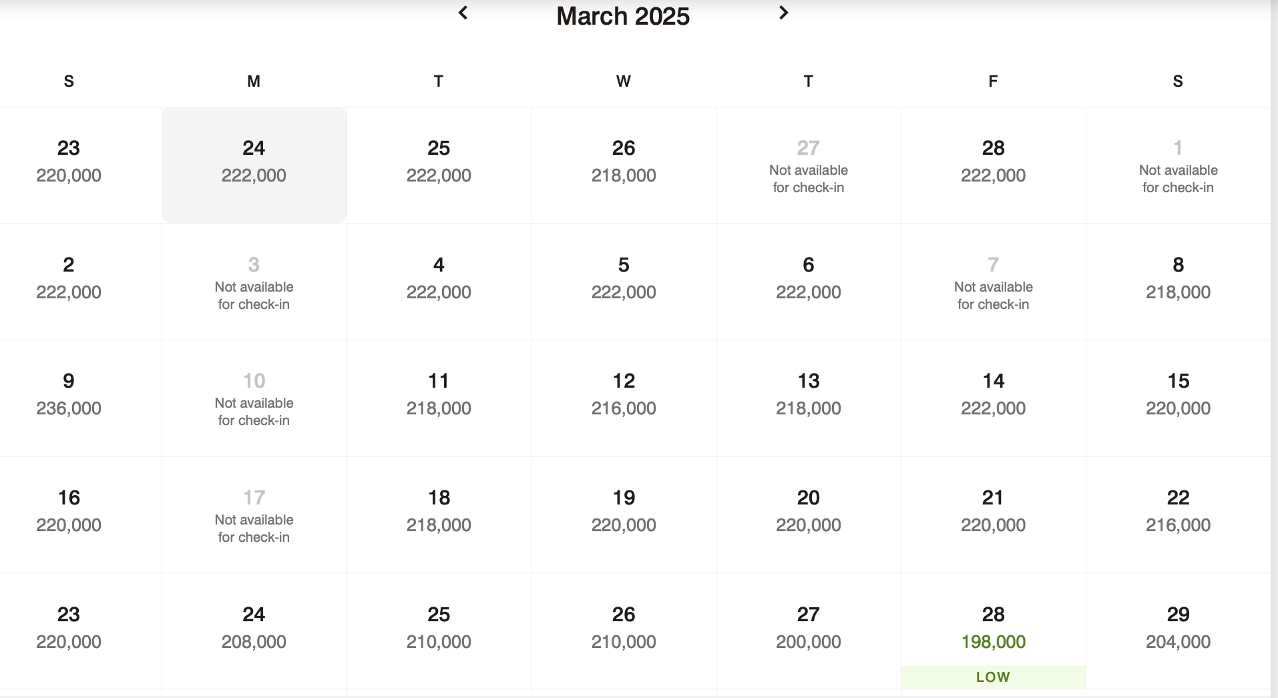Click the unavailable March 10 date
The image size is (1278, 698).
254,398
